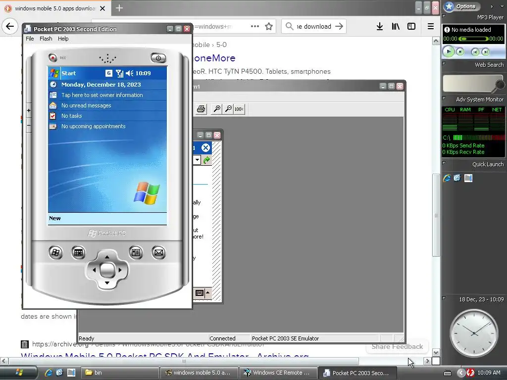The height and width of the screenshot is (380, 507).
Task: Tap the date Monday, December 18, 2023
Action: (101, 85)
